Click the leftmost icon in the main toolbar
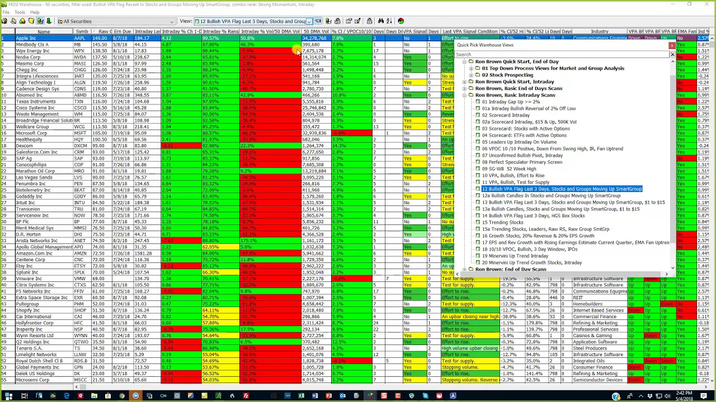The width and height of the screenshot is (716, 402). coord(4,21)
